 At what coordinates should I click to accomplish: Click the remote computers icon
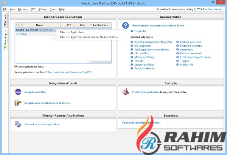coord(18,124)
